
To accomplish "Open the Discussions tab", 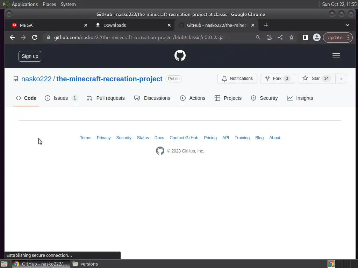I will pyautogui.click(x=152, y=98).
